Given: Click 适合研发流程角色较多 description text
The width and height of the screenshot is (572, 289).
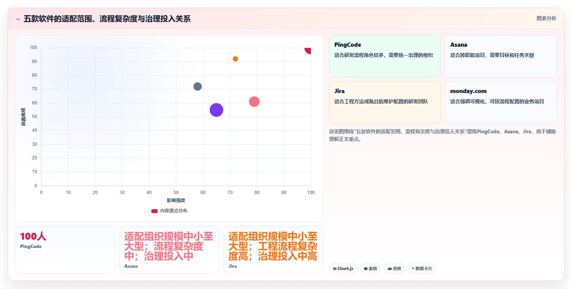Looking at the screenshot, I should coord(383,55).
